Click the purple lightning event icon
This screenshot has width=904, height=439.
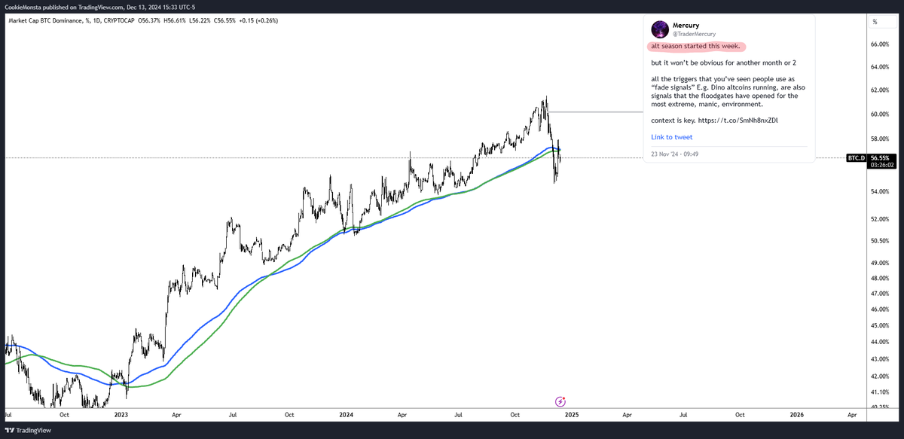[x=560, y=402]
